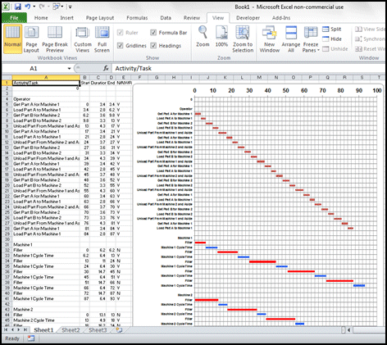Enter Full Screen view
This screenshot has height=345, width=387.
click(102, 39)
